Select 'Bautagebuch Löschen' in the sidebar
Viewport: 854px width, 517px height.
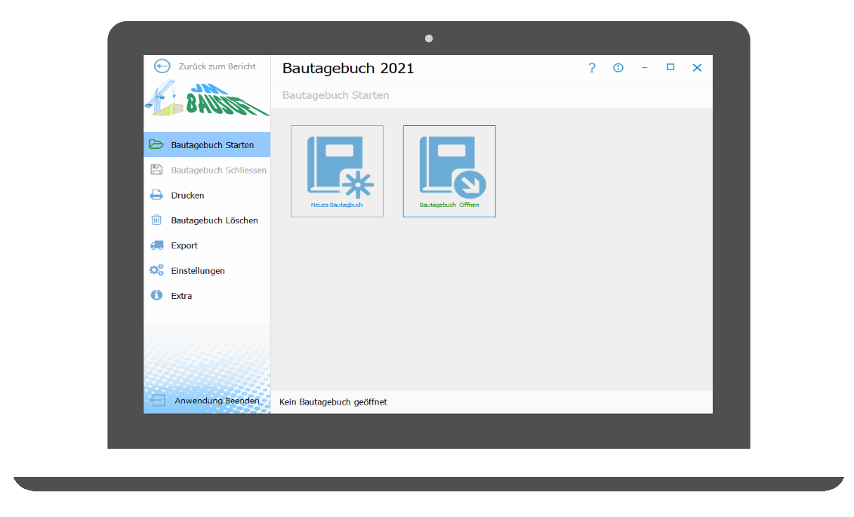(x=214, y=220)
